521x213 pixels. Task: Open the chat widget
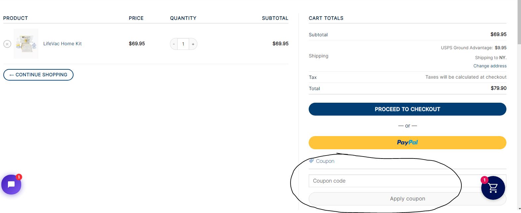pos(11,184)
